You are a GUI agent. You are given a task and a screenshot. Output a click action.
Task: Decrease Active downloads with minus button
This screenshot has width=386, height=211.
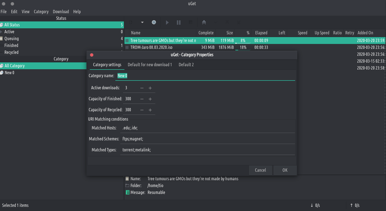(x=142, y=88)
